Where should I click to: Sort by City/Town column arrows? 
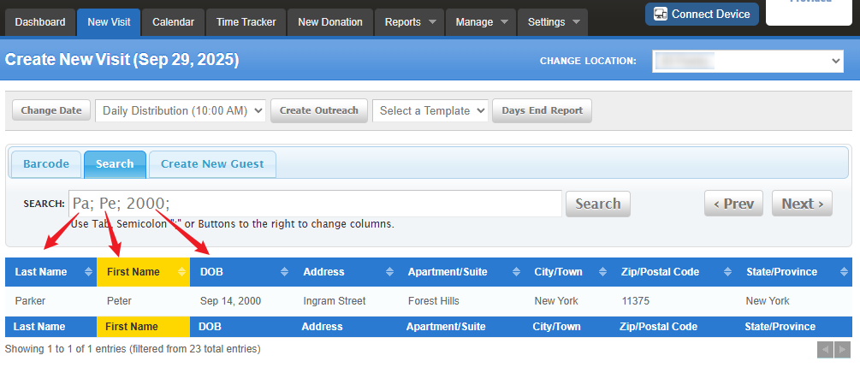pyautogui.click(x=602, y=272)
